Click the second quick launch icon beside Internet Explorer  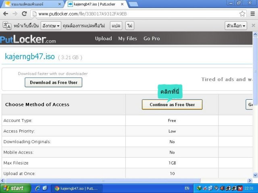(45, 188)
